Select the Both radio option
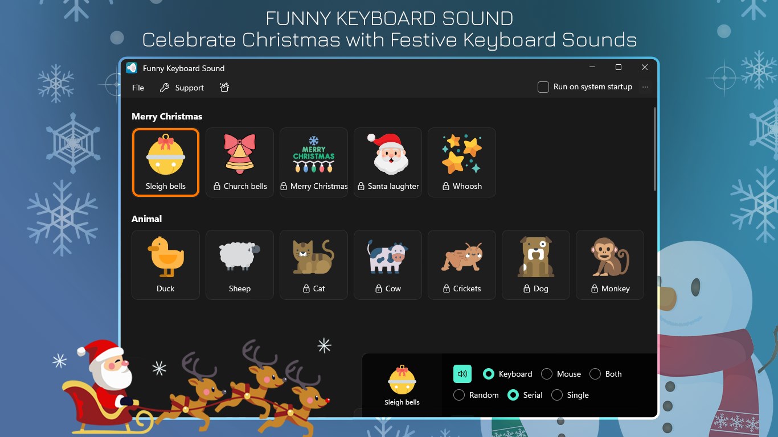This screenshot has width=778, height=437. 605,374
